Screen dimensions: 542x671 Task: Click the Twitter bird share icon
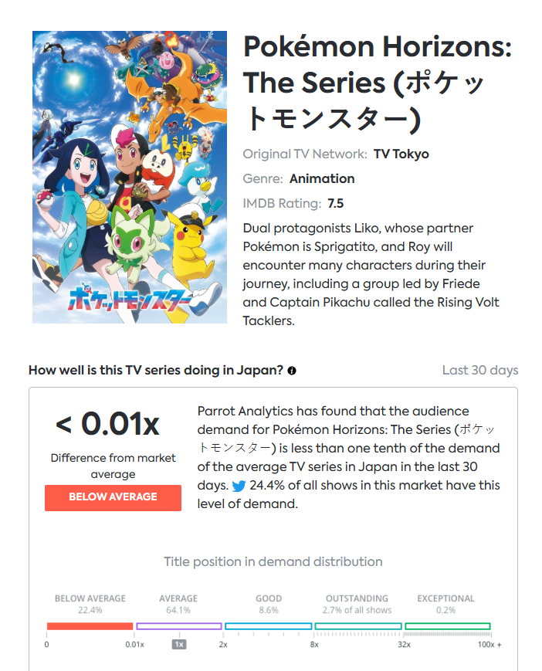click(x=239, y=486)
